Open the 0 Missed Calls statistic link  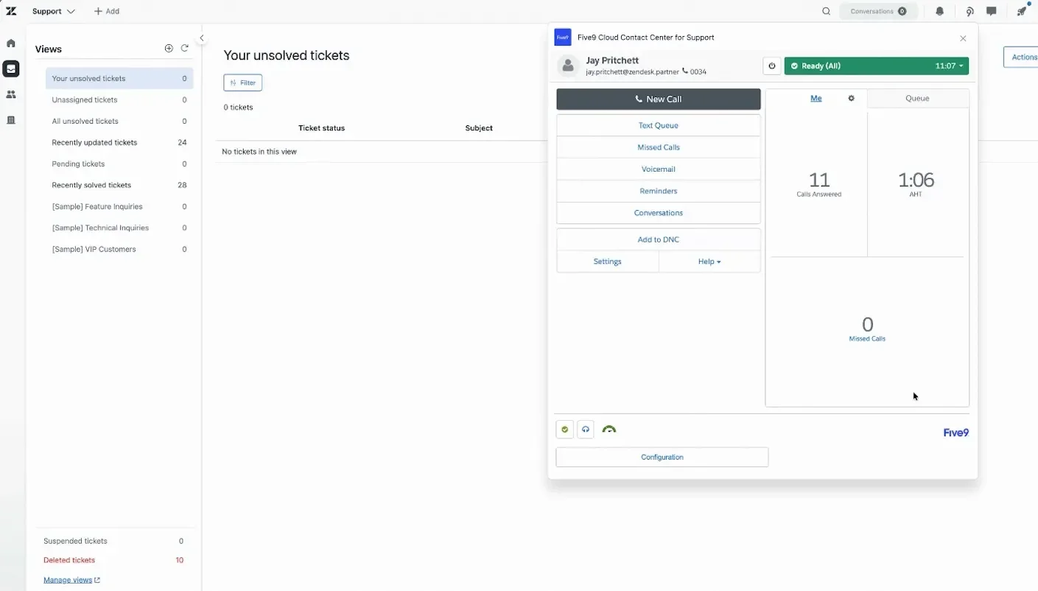pyautogui.click(x=867, y=329)
